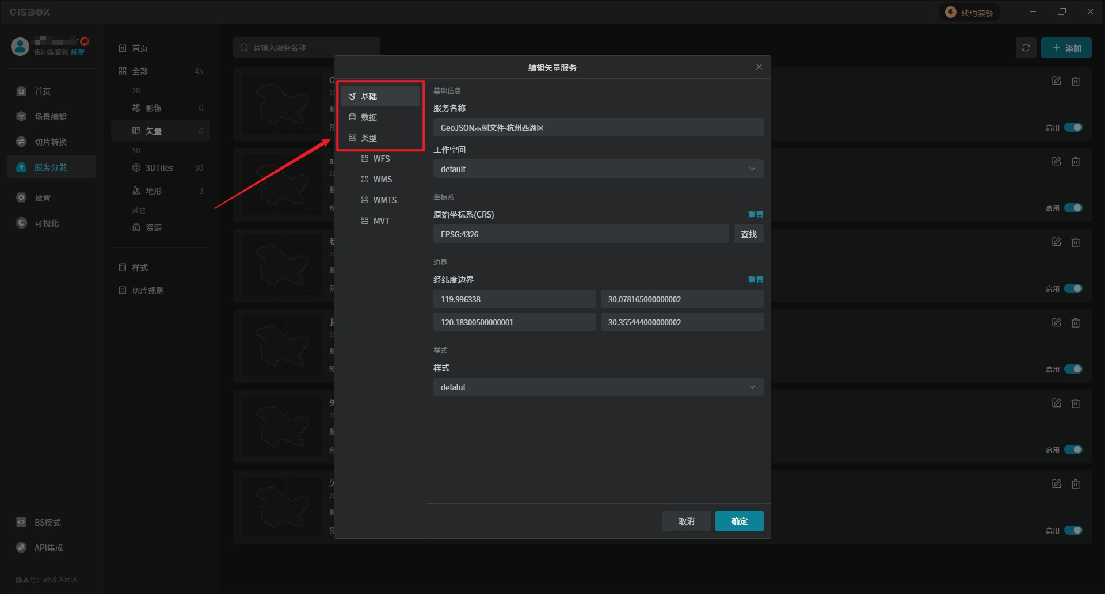Select the 3DTiles category

click(159, 168)
